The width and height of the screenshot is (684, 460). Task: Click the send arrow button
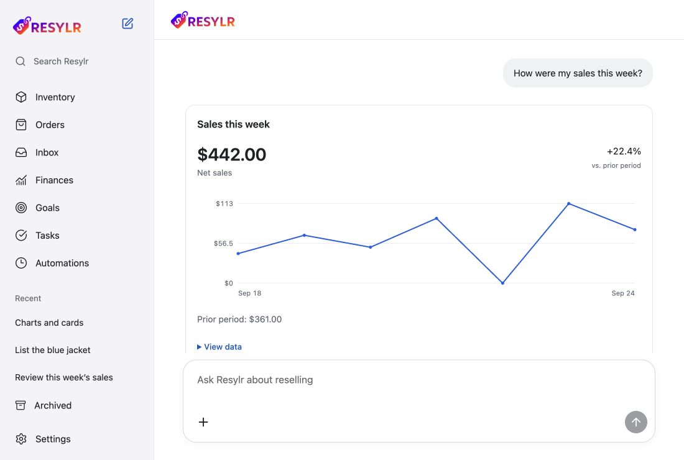636,422
